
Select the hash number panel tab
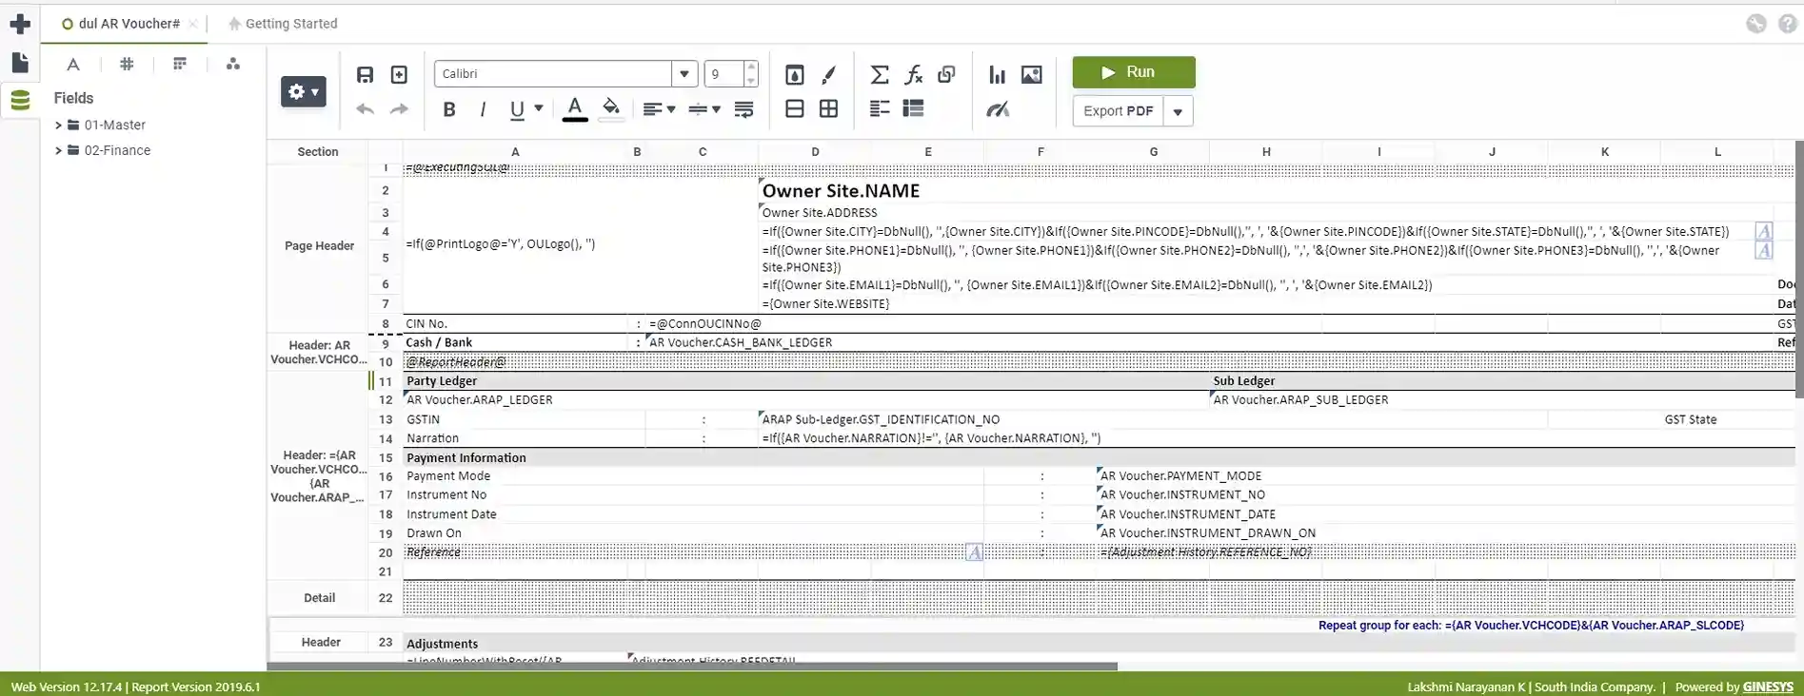pyautogui.click(x=127, y=64)
